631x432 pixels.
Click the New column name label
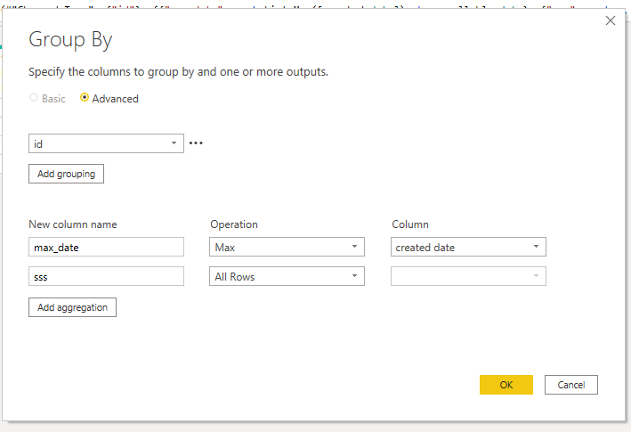(73, 224)
